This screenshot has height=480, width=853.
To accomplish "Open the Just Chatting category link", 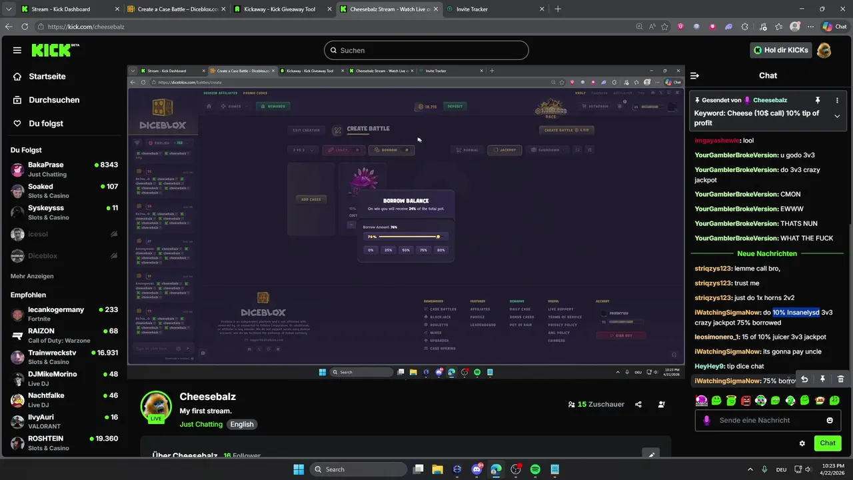I will coord(201,425).
